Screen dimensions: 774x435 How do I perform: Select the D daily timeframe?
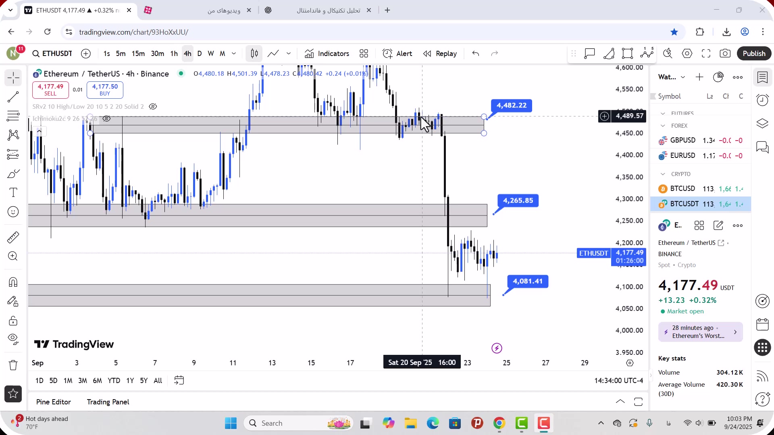(x=200, y=54)
